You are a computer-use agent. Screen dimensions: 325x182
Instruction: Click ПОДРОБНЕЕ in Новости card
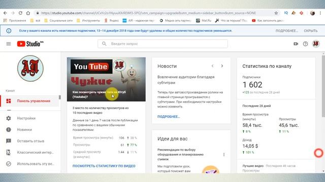[x=169, y=117]
